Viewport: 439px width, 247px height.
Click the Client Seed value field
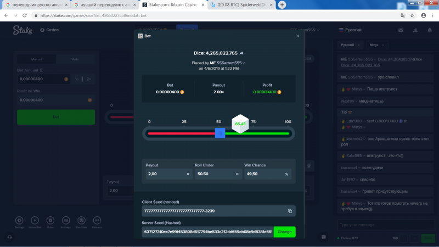(218, 211)
